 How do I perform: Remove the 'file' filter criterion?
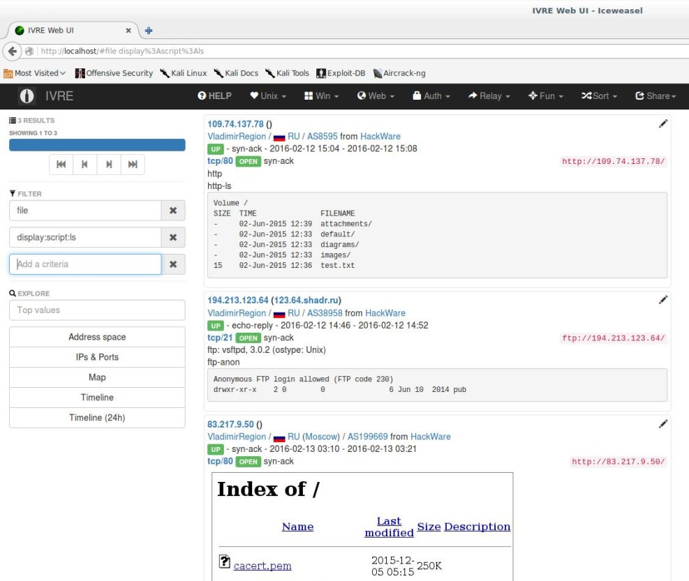[x=173, y=210]
